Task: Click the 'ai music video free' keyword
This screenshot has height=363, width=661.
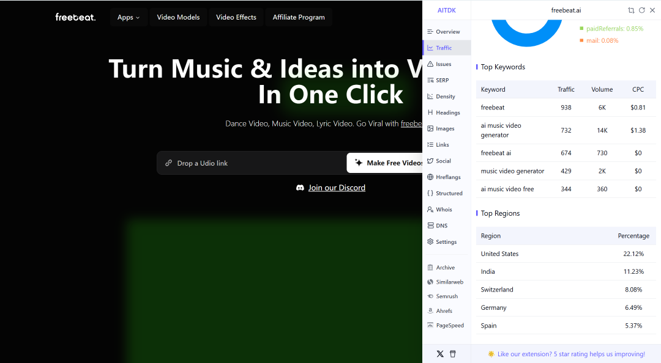Action: (x=507, y=189)
